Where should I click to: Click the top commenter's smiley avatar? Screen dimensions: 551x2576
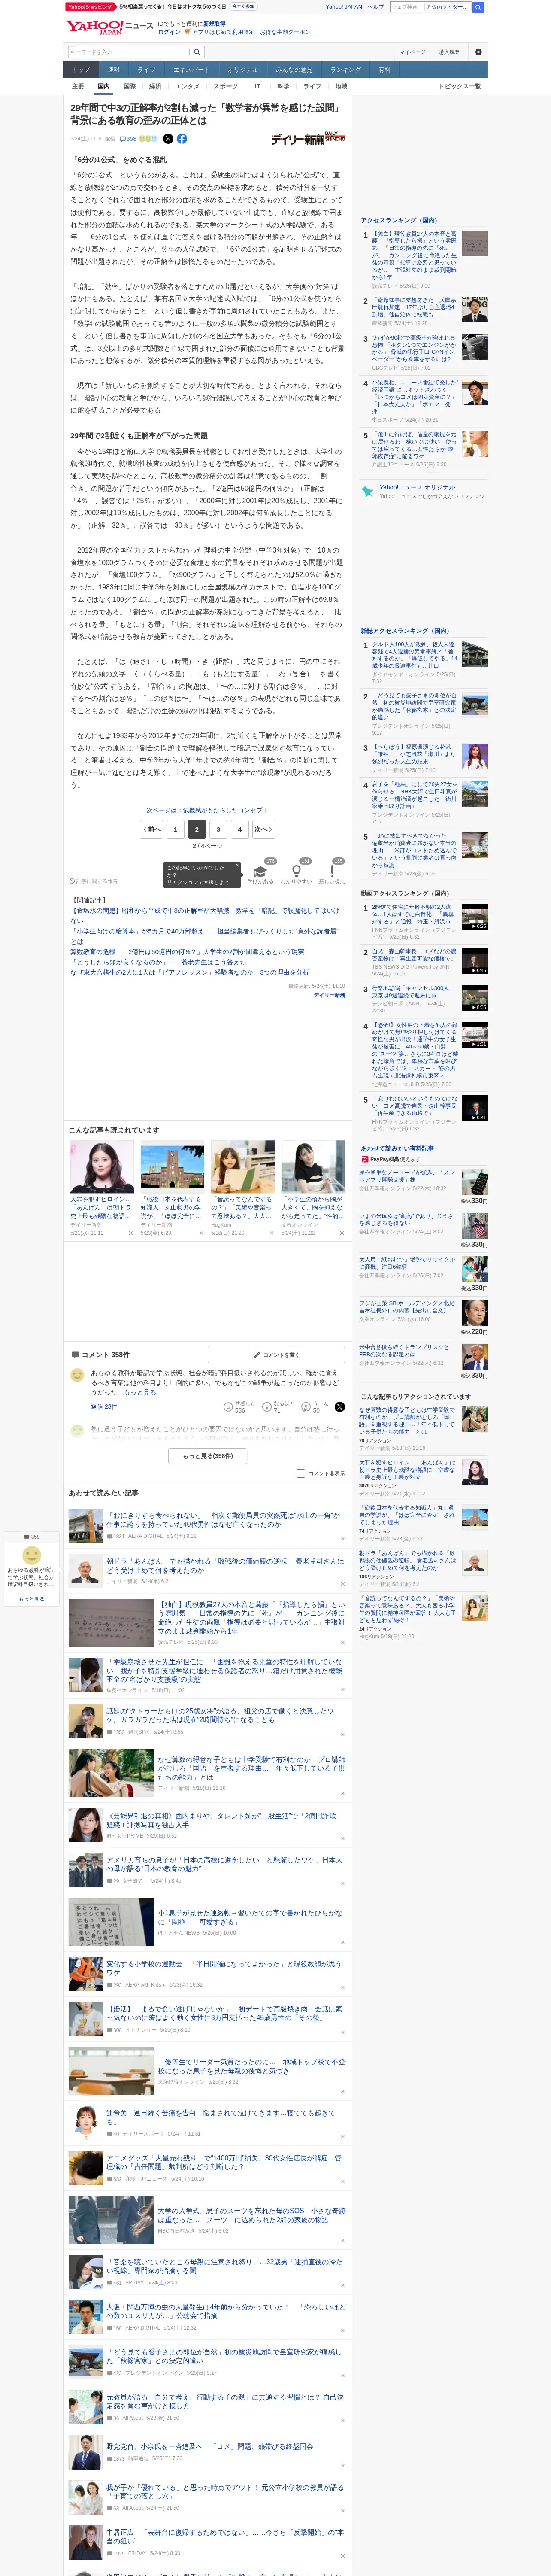[x=77, y=1375]
